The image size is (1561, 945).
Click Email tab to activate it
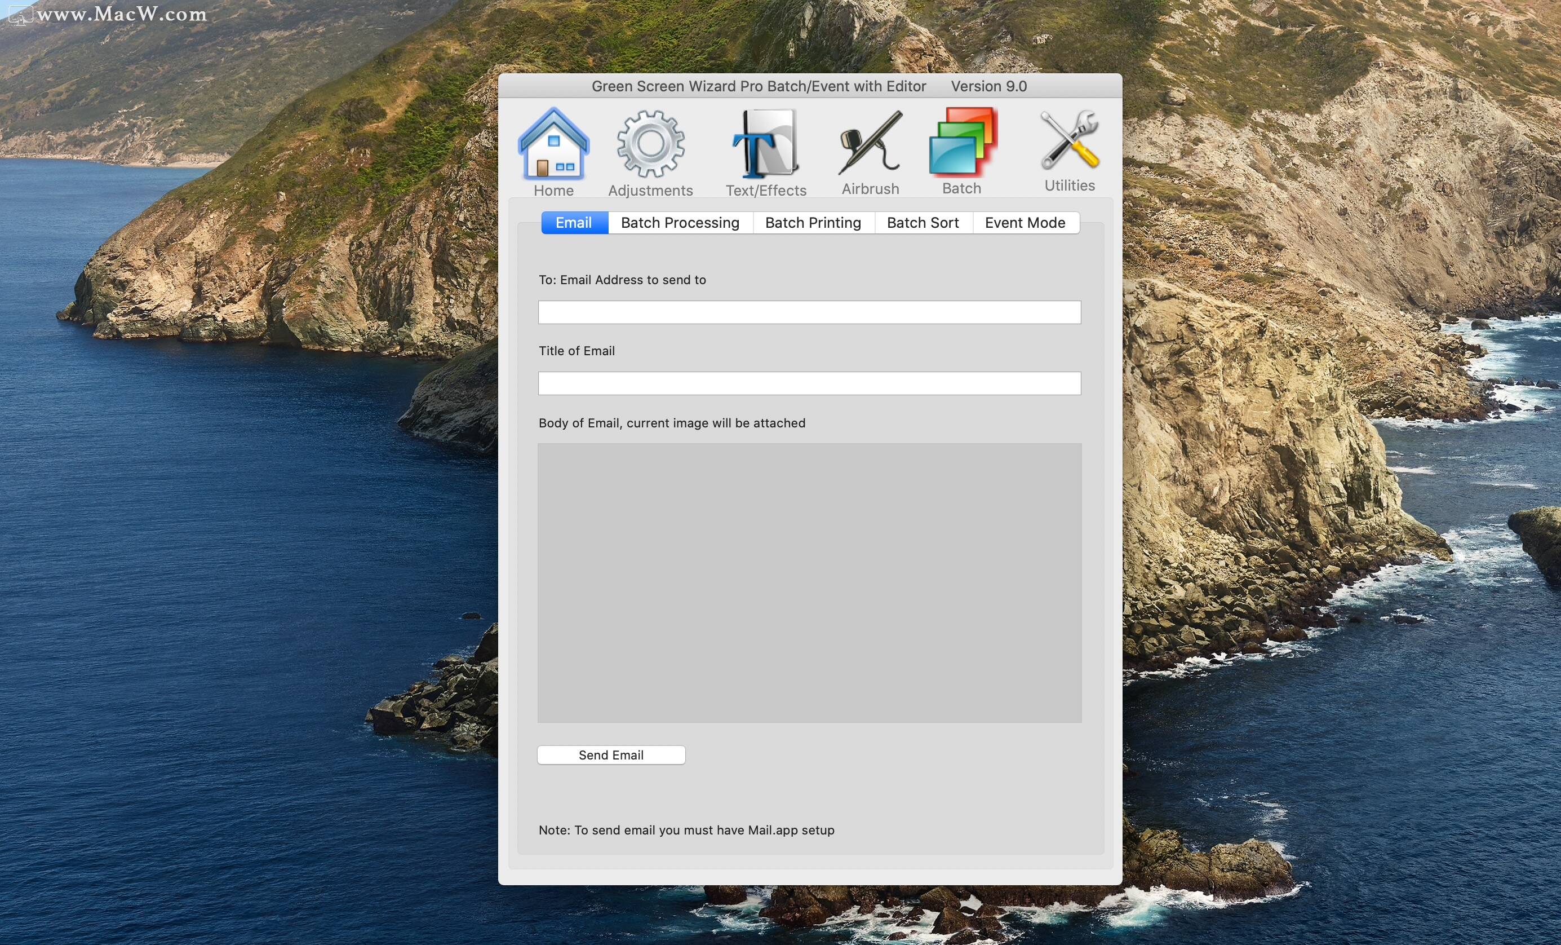point(573,221)
